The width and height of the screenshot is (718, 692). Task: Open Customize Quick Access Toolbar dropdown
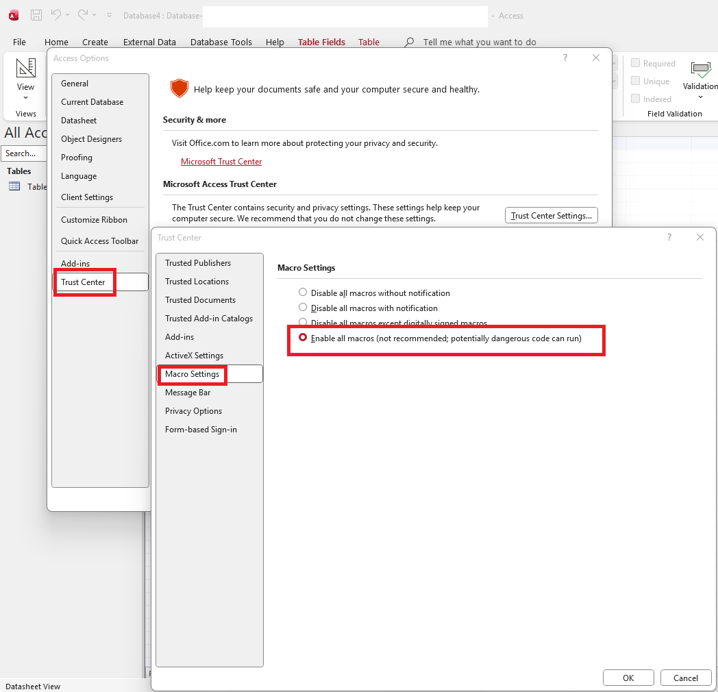coord(109,15)
